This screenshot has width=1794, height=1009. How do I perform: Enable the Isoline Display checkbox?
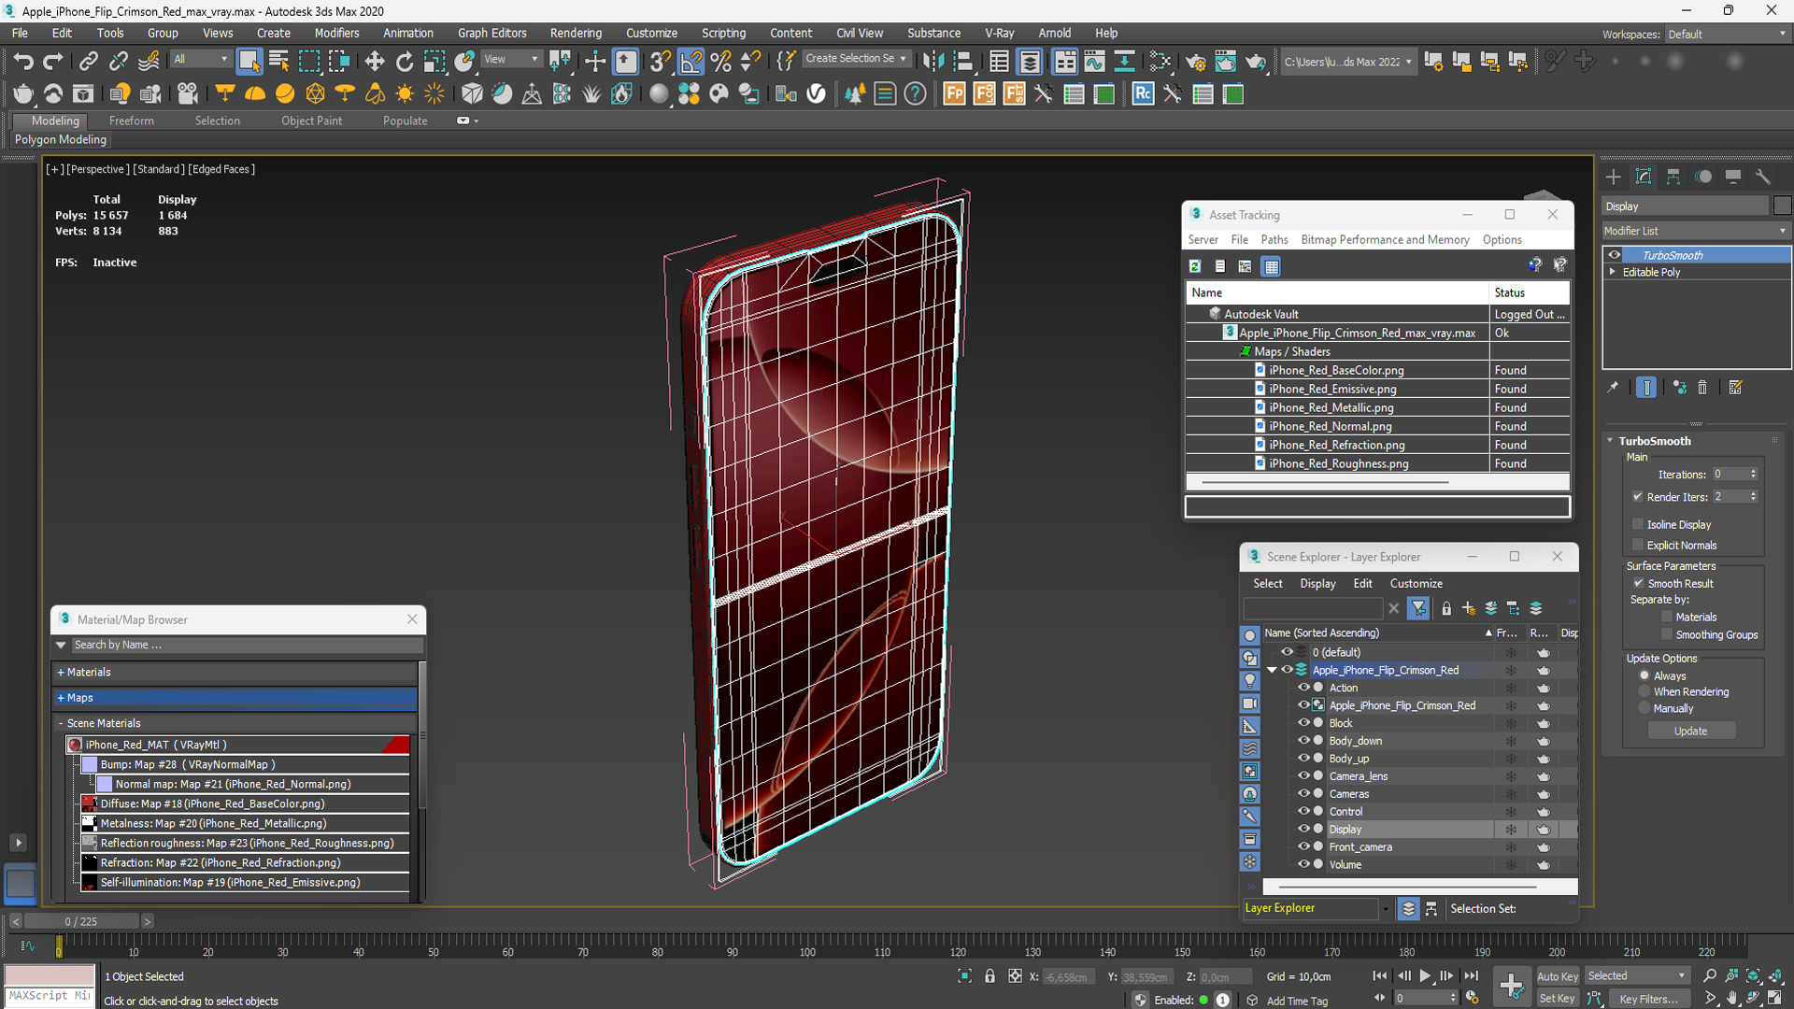pyautogui.click(x=1638, y=524)
